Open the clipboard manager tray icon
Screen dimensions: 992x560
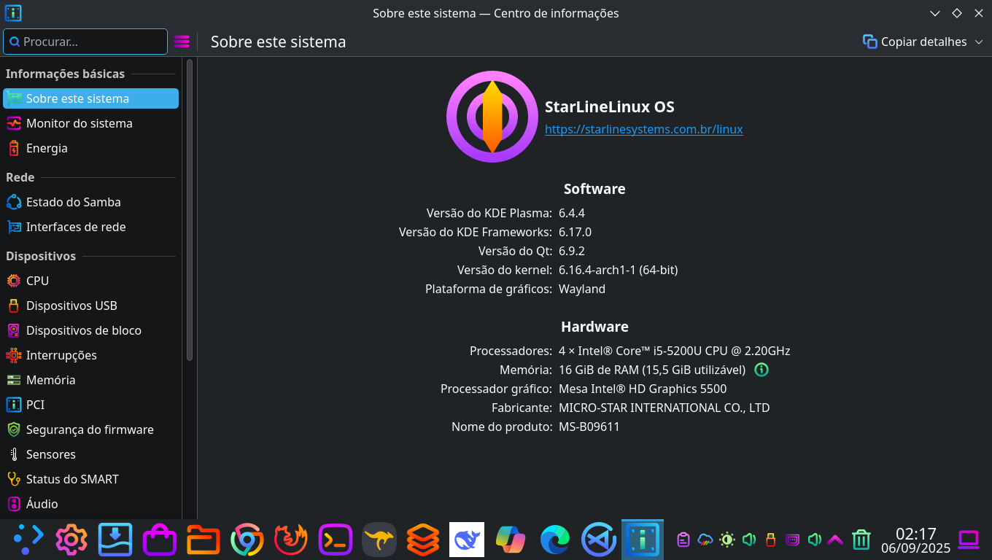[683, 540]
